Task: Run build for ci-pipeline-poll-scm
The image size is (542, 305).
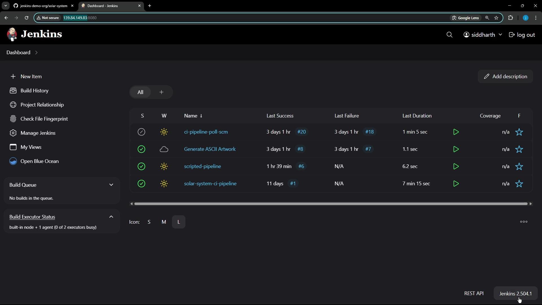Action: click(456, 132)
